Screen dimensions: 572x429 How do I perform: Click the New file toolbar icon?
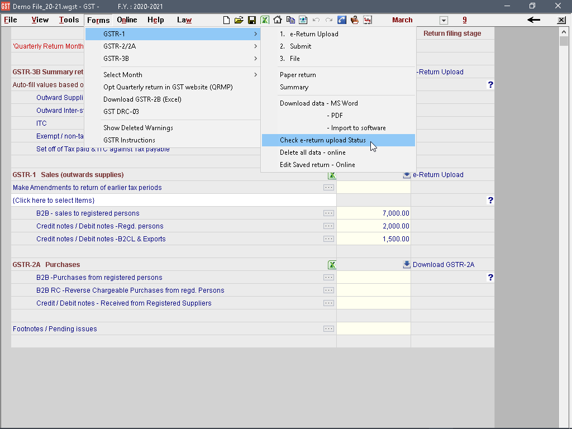(x=226, y=20)
